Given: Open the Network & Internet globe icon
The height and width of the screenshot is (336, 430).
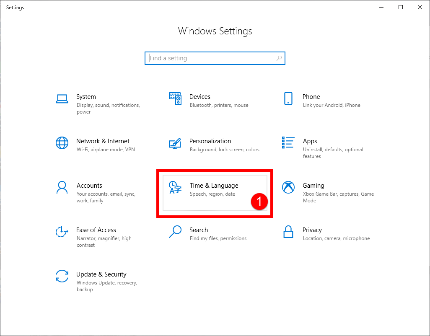Looking at the screenshot, I should pos(62,143).
